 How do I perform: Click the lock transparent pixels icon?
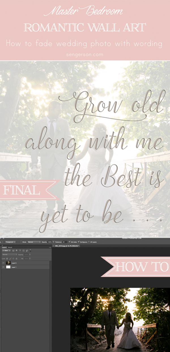(7, 259)
